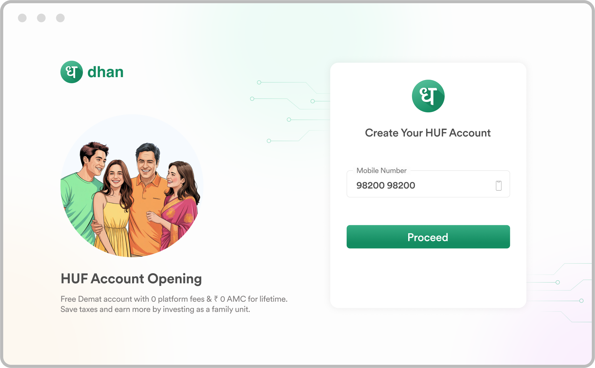Click the woman in yellow dress illustration

pyautogui.click(x=113, y=208)
